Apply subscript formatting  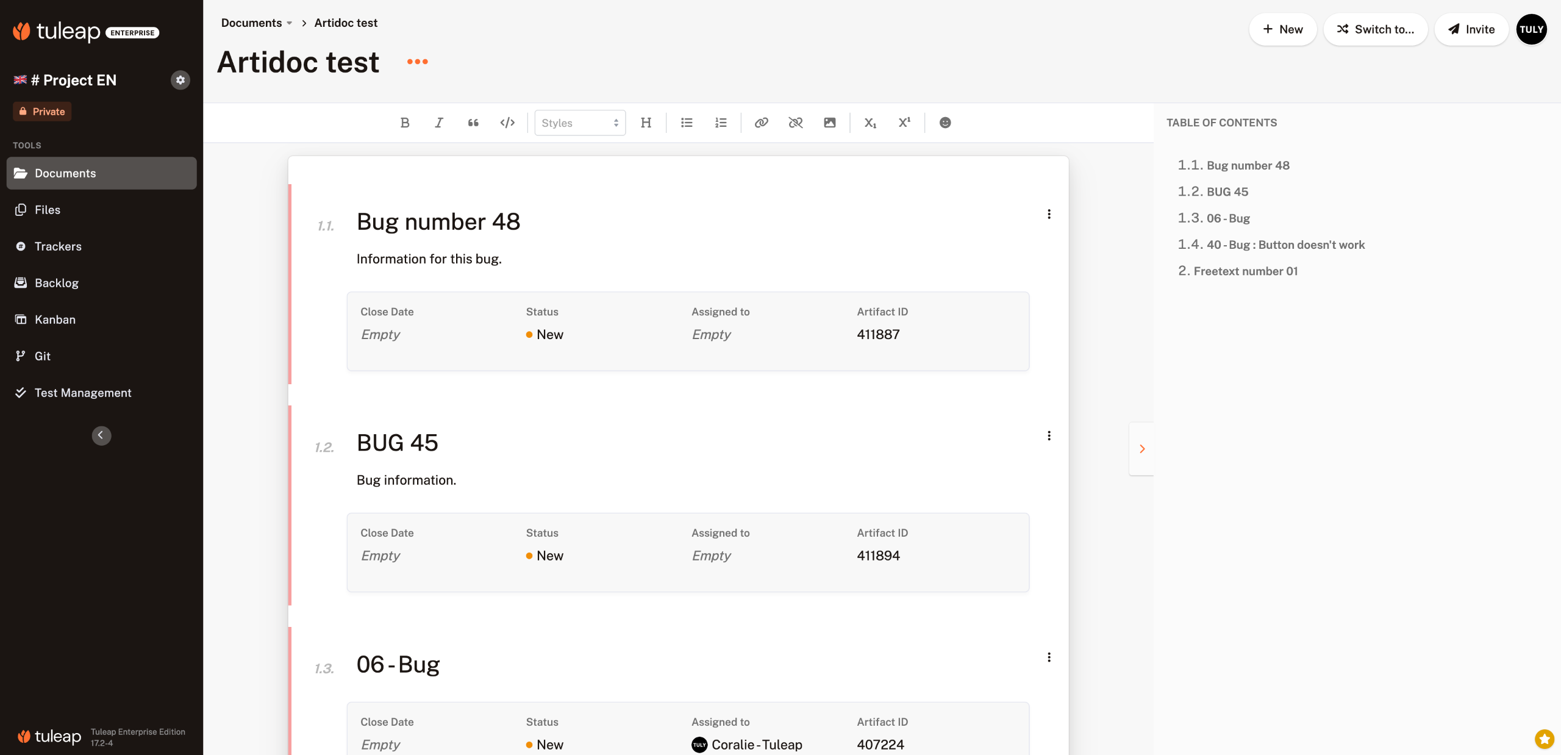tap(870, 123)
